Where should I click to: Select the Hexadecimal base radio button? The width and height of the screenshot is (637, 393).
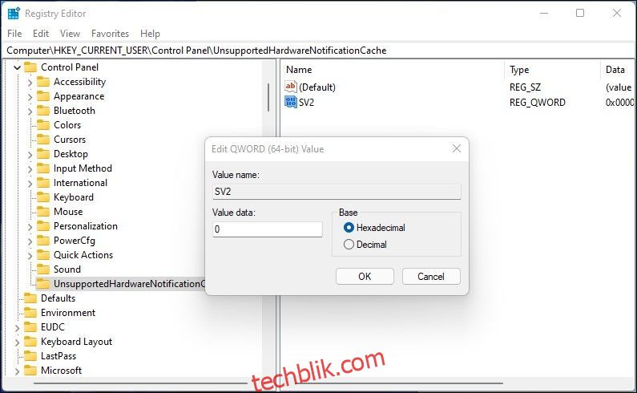(349, 228)
